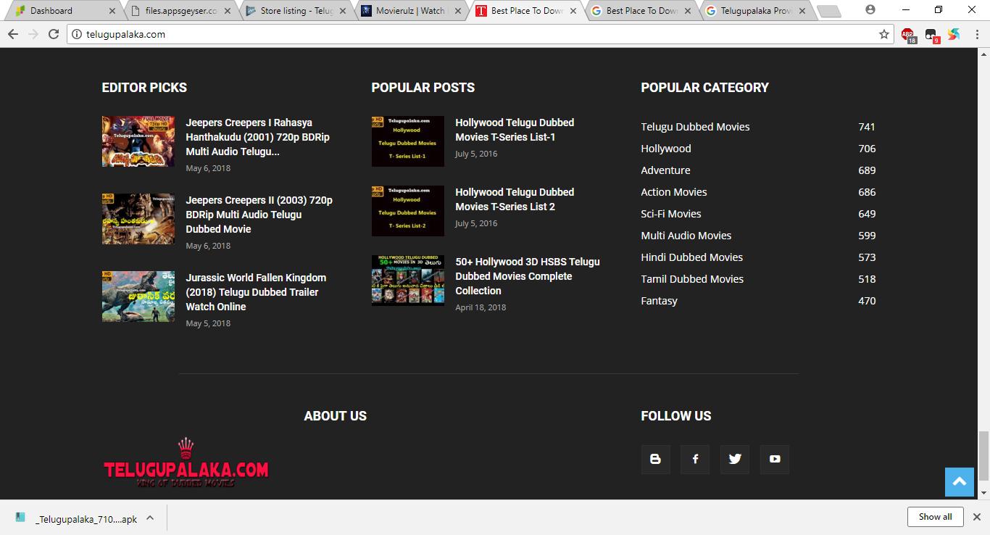The height and width of the screenshot is (535, 990).
Task: Click the July 5, 2016 date under List-1
Action: tap(476, 154)
